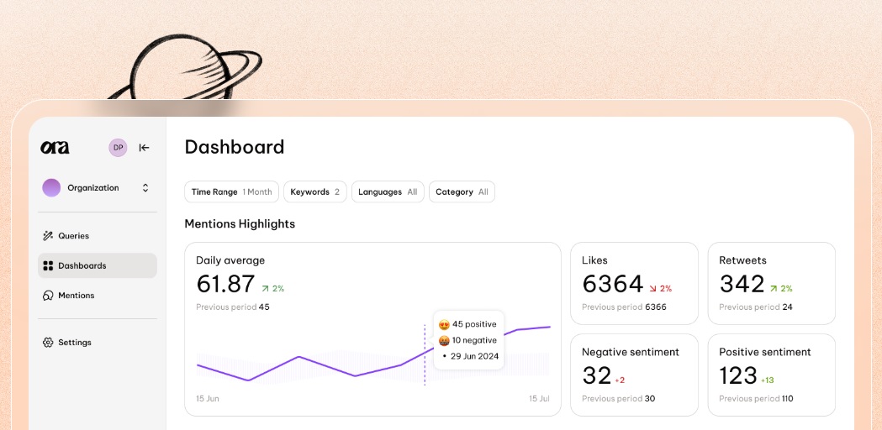The width and height of the screenshot is (882, 430).
Task: Click the angry emoji in the tooltip
Action: [444, 340]
